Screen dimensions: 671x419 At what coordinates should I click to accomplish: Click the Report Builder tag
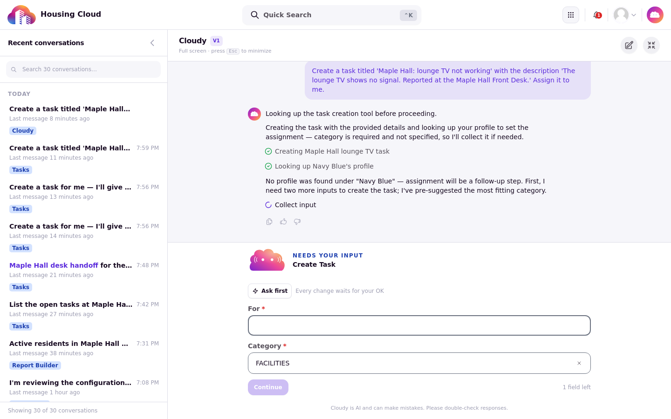click(35, 365)
